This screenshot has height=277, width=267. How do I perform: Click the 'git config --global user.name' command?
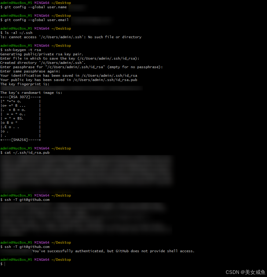tap(35, 7)
